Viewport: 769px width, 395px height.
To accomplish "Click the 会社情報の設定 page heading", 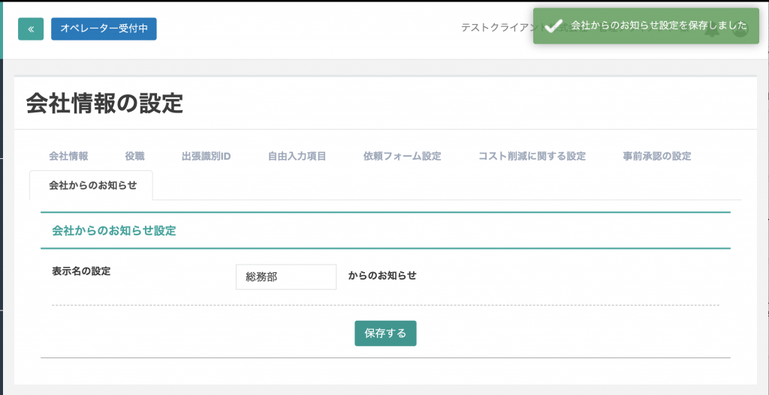I will tap(104, 103).
